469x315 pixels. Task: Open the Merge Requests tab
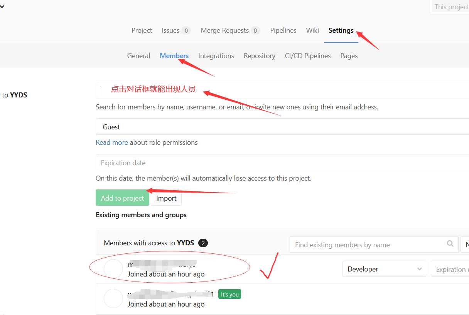click(230, 30)
